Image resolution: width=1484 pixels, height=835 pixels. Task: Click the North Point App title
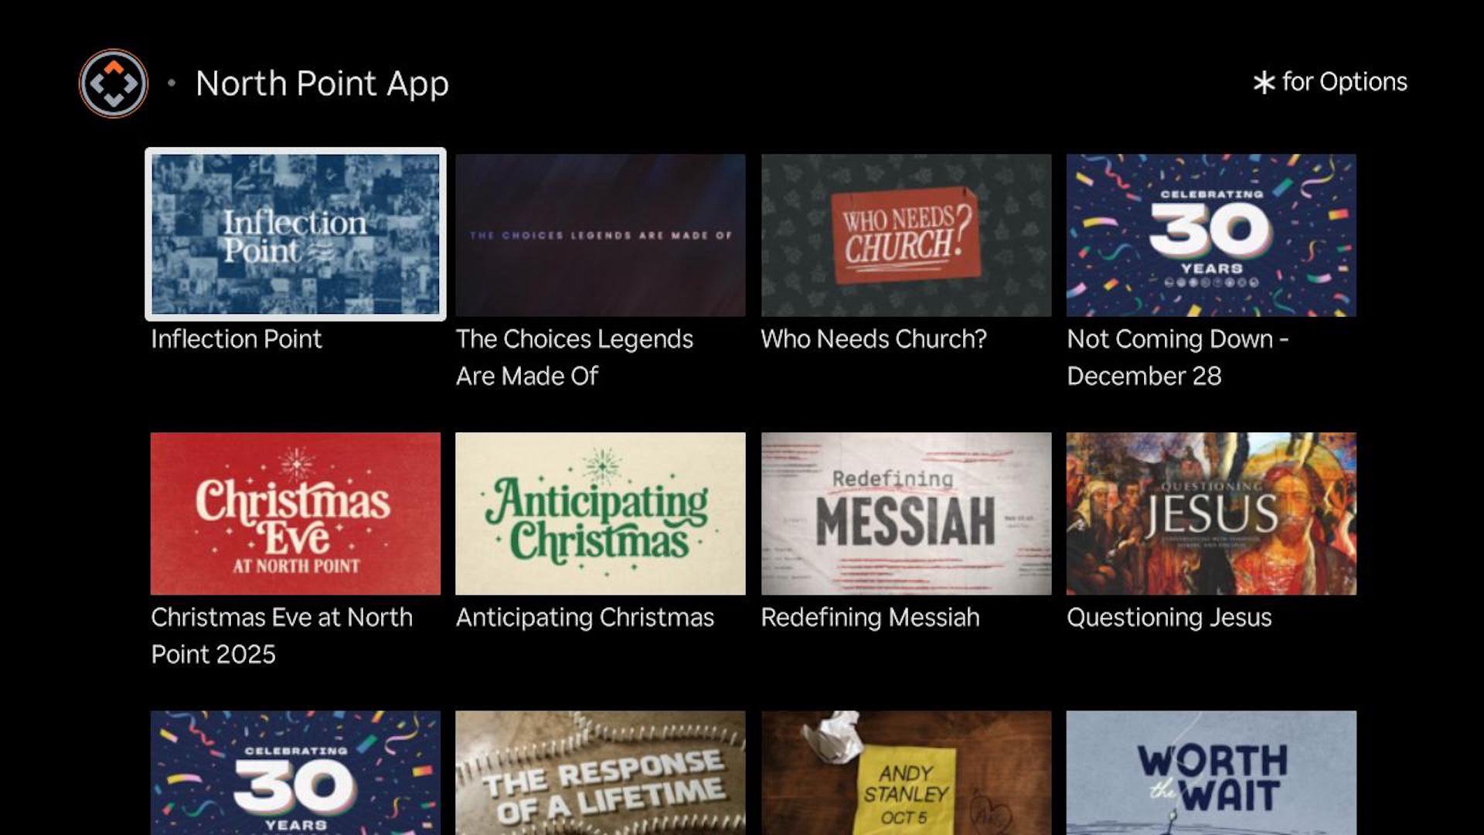pyautogui.click(x=322, y=83)
